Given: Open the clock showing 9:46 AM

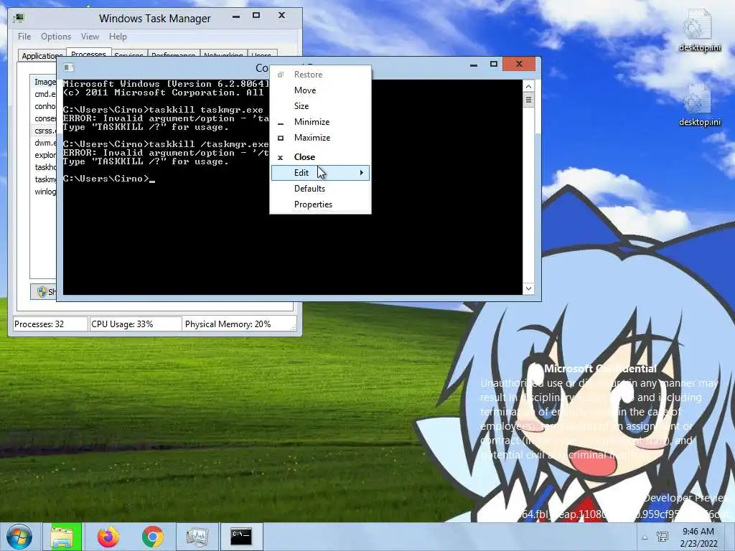Looking at the screenshot, I should 698,537.
